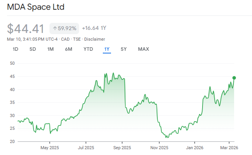Click the 35 y-axis value
Screen dimensions: 252x155
[12, 102]
